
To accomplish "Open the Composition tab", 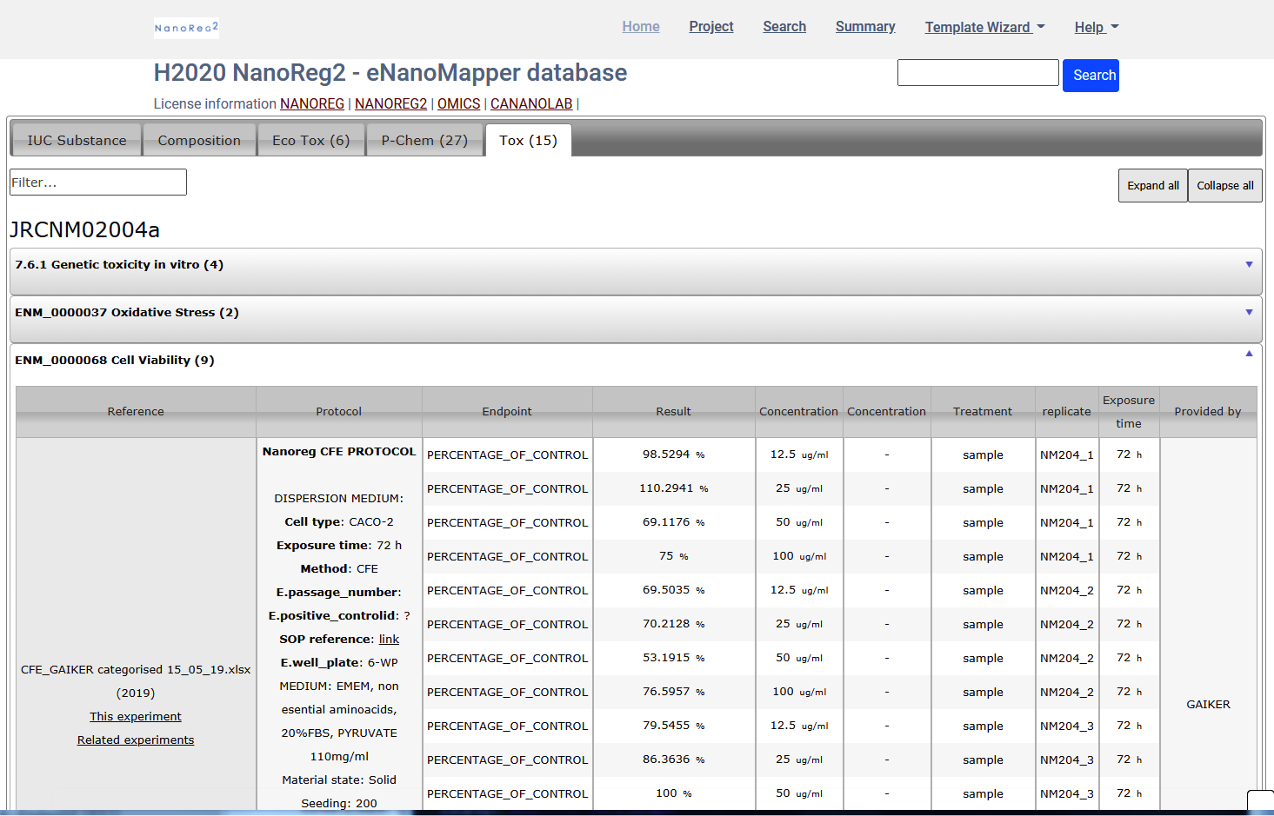I will point(199,140).
